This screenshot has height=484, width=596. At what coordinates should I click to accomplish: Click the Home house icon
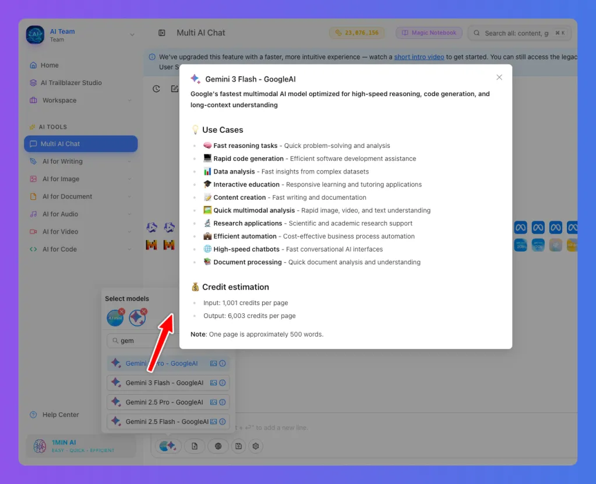[x=33, y=65]
